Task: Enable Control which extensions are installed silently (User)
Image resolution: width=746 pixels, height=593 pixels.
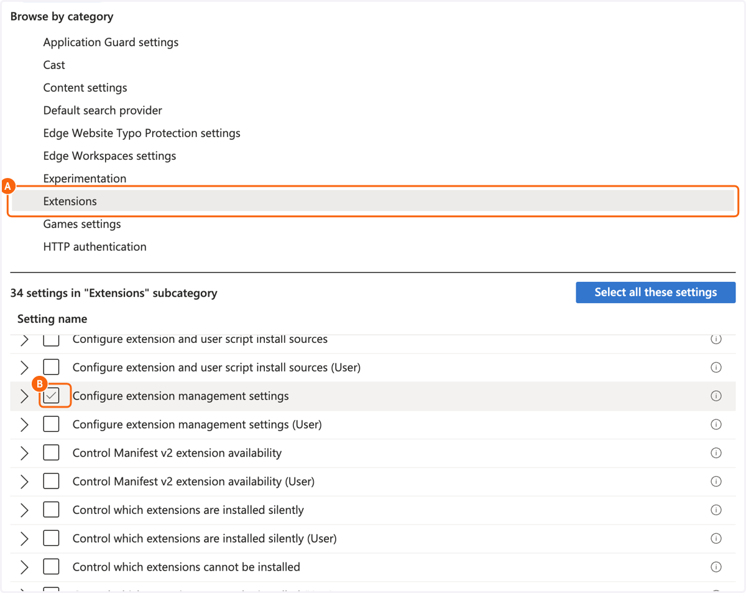Action: (x=51, y=539)
